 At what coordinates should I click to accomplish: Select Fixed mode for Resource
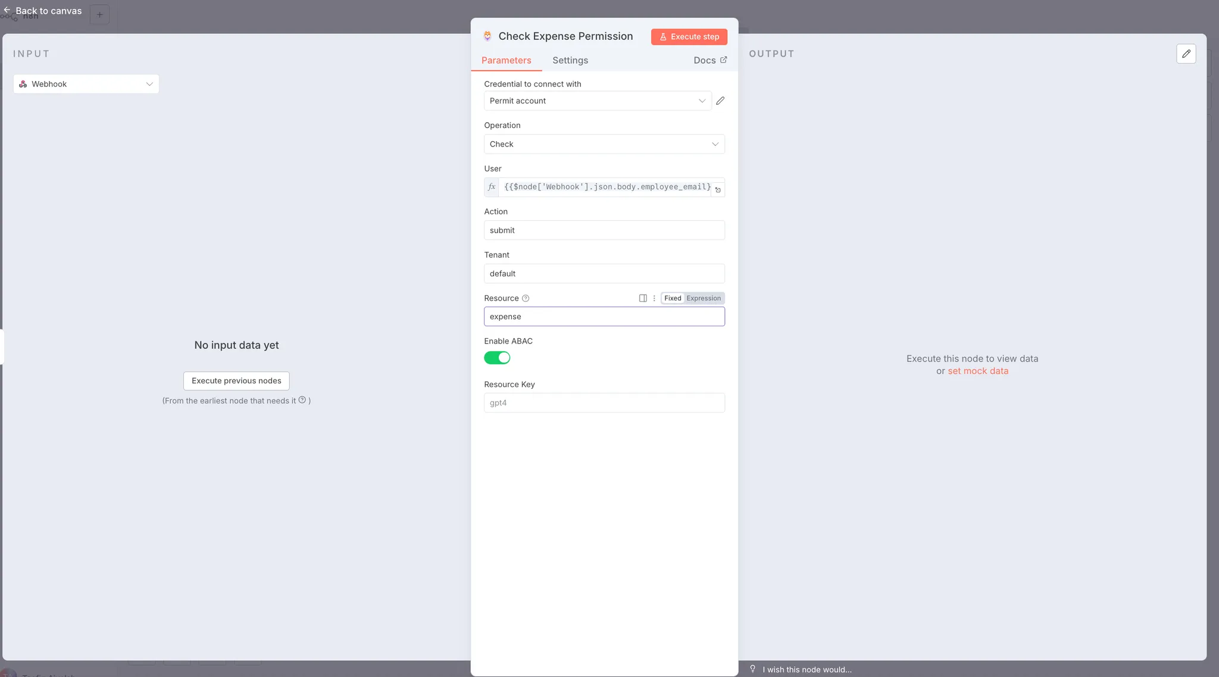pos(673,298)
